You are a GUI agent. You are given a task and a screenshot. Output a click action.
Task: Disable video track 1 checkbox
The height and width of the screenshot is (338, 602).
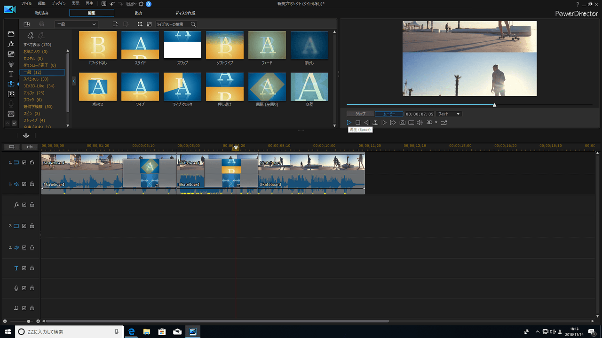(24, 162)
